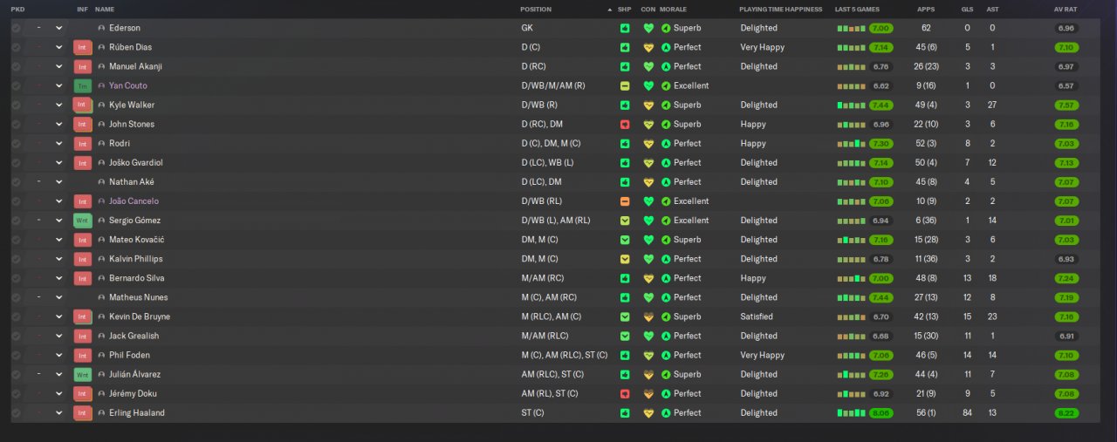
Task: Click João Cancelo's orange sharpness icon
Action: [625, 201]
